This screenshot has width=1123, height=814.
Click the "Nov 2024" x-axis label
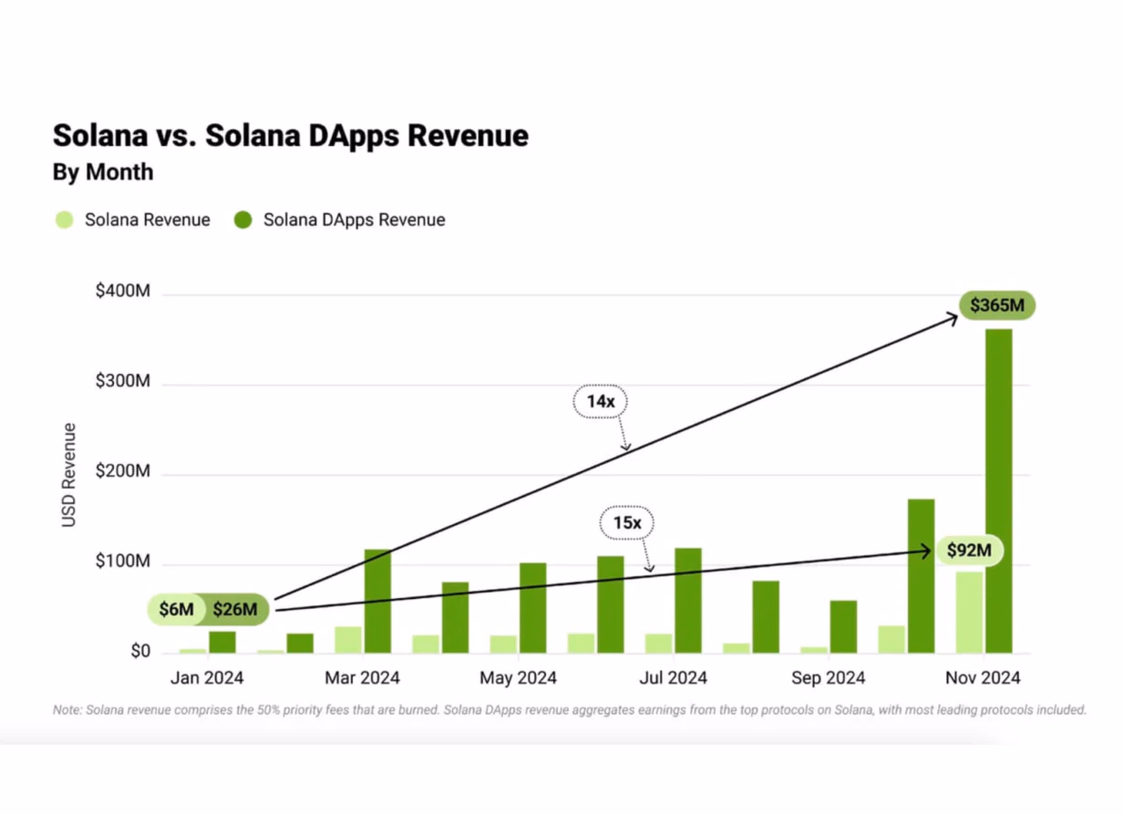tap(983, 678)
